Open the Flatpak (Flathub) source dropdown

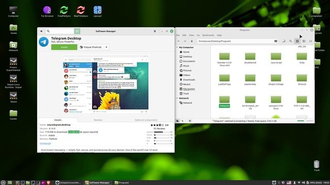[94, 47]
